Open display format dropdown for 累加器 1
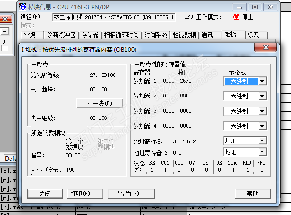The image size is (291, 215). click(262, 81)
